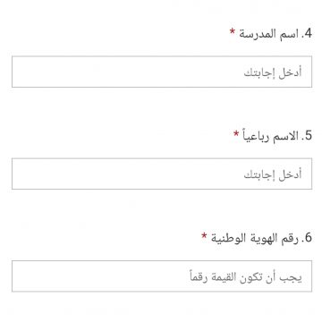Focus the الاسم رباعياً answer text box
Image resolution: width=322 pixels, height=322 pixels.
(162, 174)
